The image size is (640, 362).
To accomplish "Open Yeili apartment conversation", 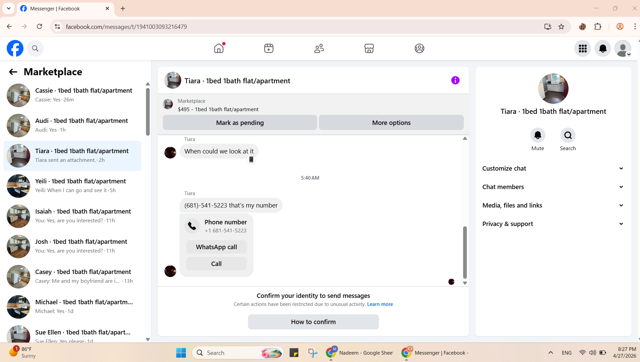I will 72,186.
